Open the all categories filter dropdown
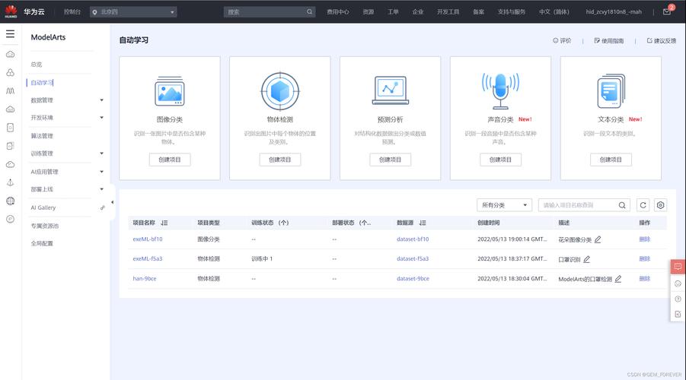This screenshot has width=686, height=380. pyautogui.click(x=505, y=205)
